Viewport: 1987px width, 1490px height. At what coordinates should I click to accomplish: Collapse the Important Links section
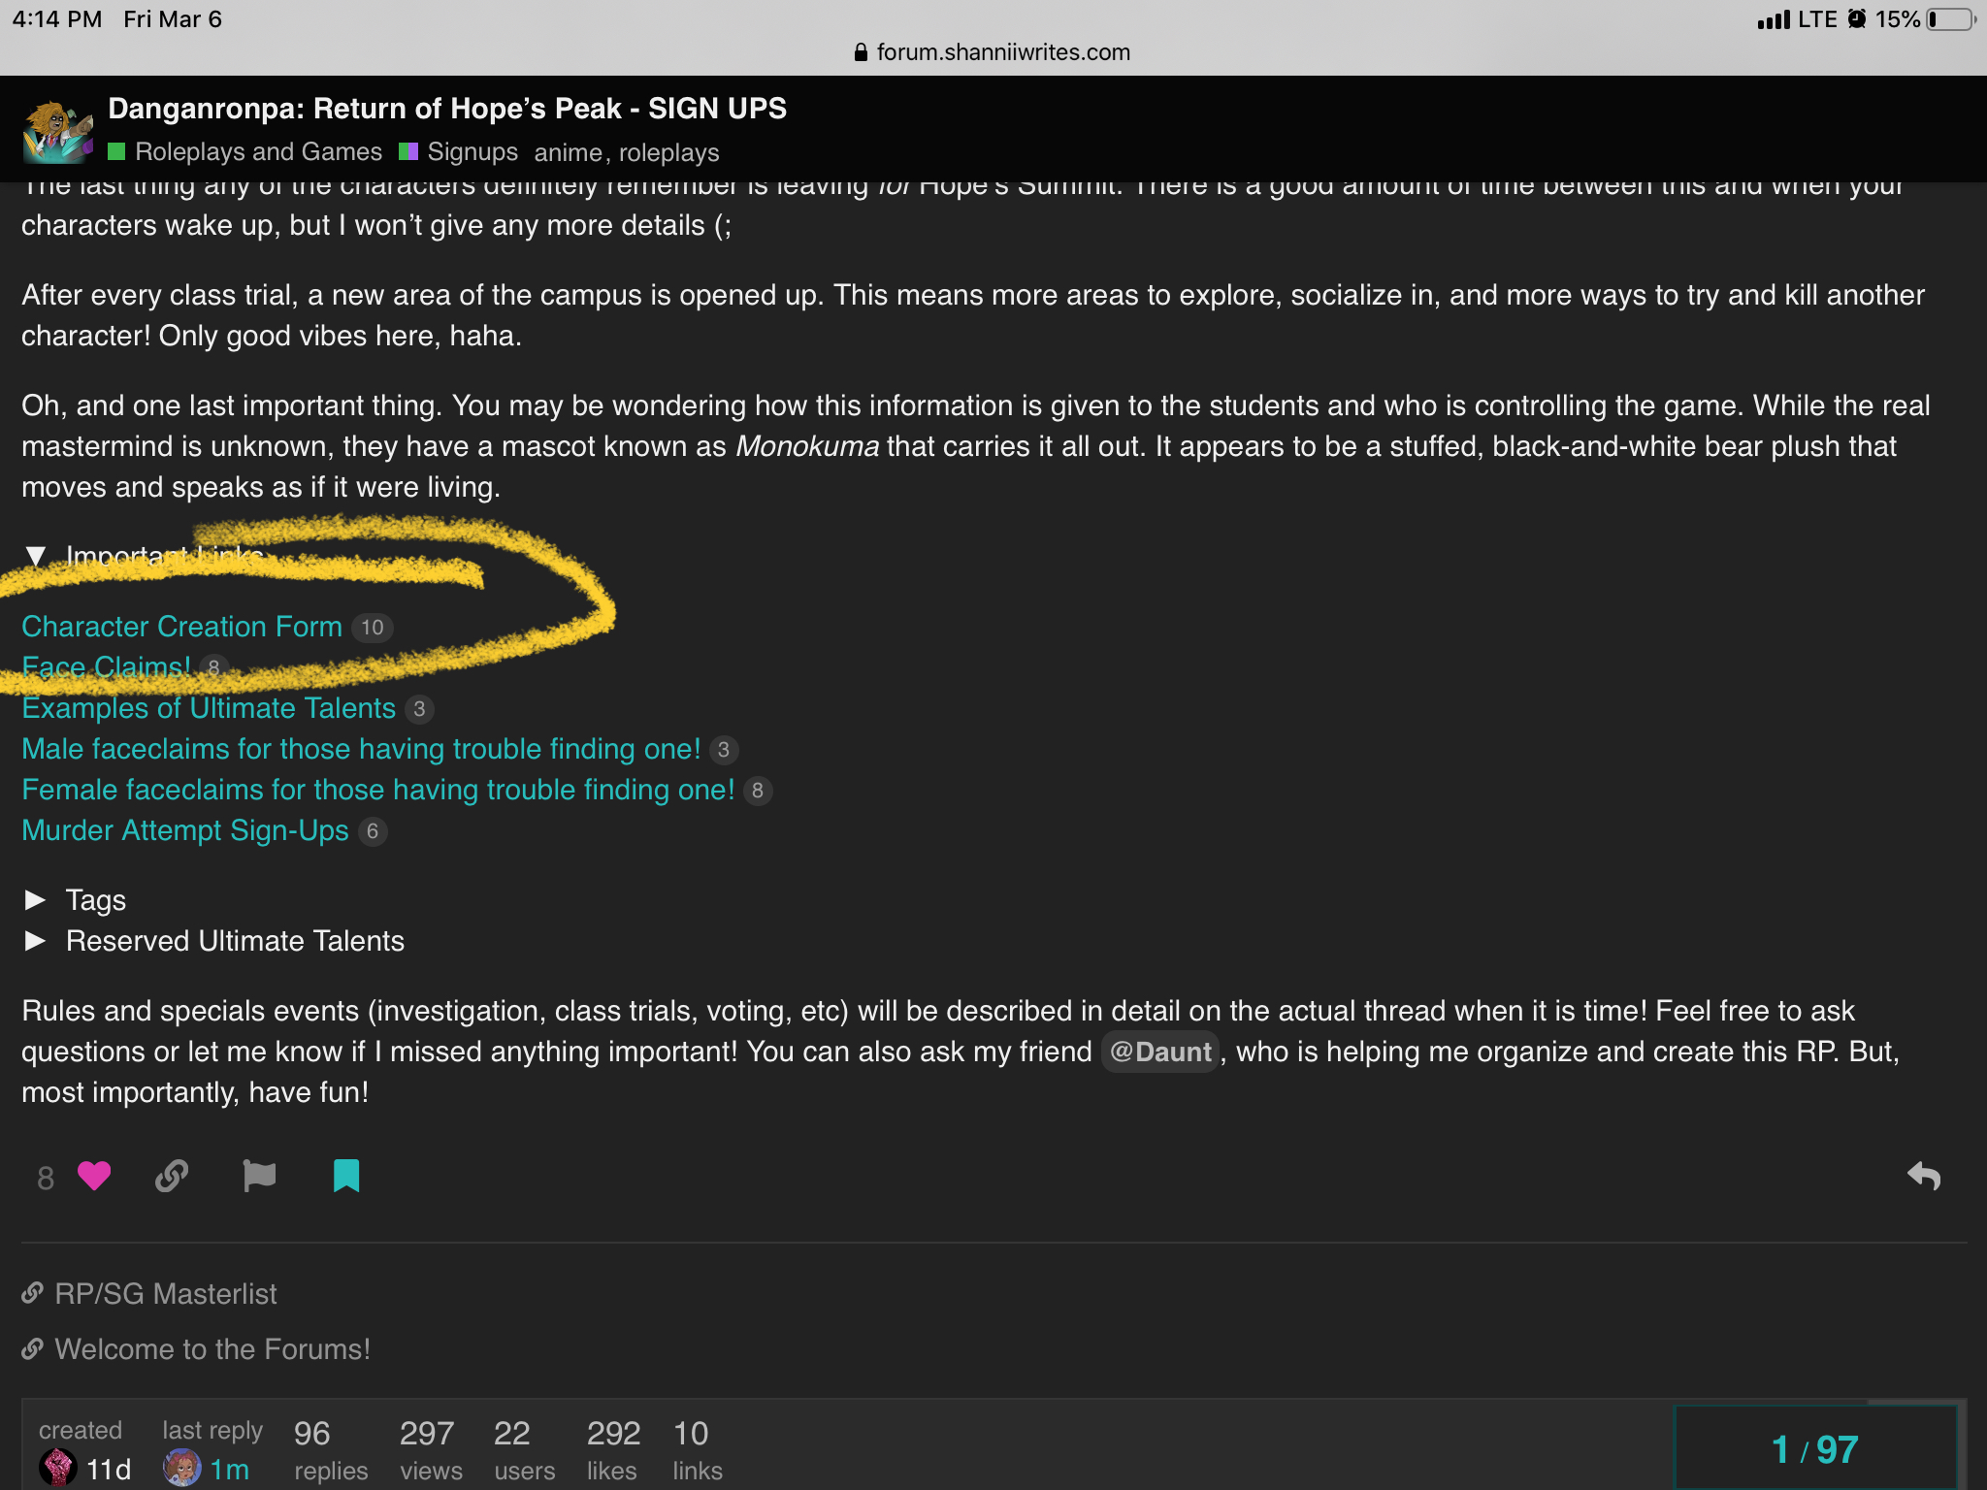(x=36, y=557)
